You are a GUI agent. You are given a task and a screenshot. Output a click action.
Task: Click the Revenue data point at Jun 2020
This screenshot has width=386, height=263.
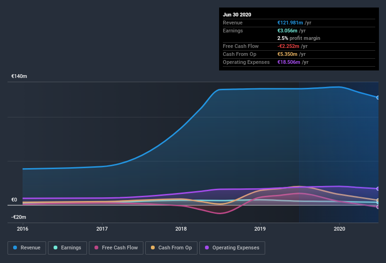(x=378, y=98)
